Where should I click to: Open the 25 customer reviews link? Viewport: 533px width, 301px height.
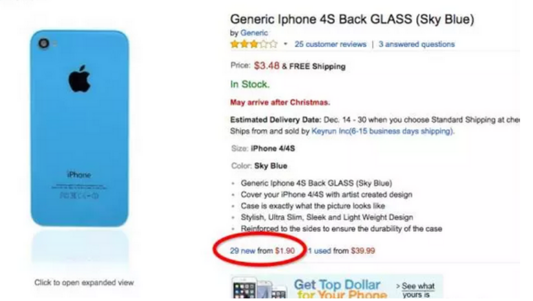coord(330,44)
